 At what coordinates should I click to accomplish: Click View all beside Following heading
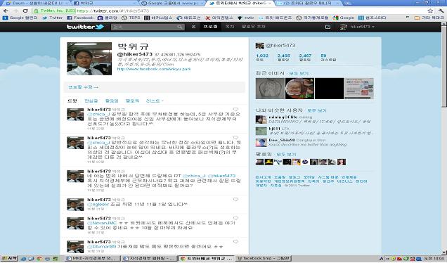coord(286,154)
